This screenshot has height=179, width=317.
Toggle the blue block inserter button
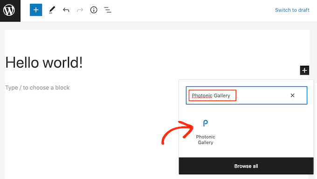pos(36,10)
